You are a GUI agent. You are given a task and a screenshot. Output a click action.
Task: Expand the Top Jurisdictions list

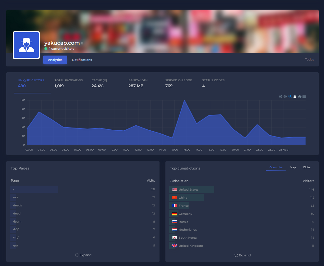pyautogui.click(x=243, y=255)
